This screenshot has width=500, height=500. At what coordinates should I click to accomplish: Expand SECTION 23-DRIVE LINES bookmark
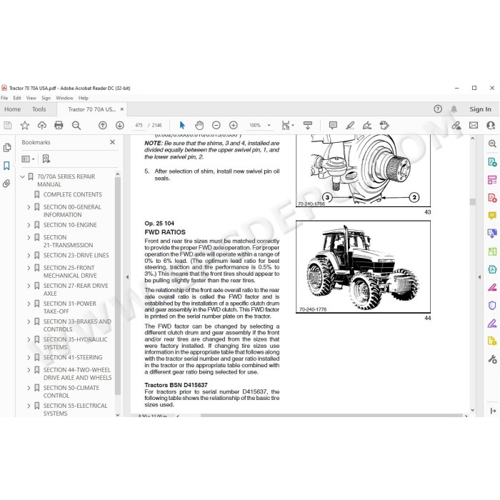(29, 256)
